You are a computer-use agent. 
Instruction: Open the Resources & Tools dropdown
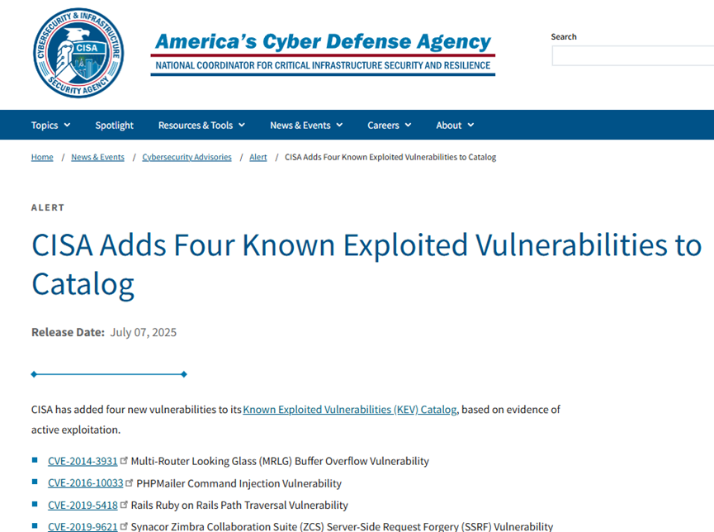(201, 126)
